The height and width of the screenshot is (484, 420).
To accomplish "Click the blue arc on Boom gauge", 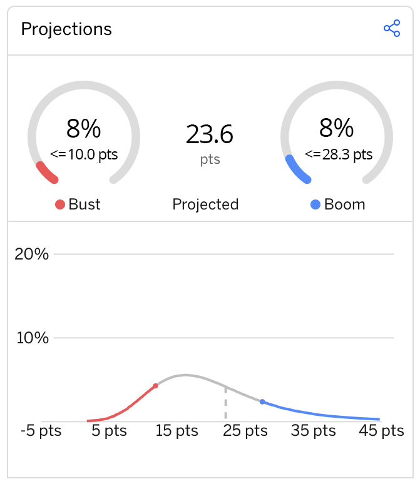I will (297, 169).
